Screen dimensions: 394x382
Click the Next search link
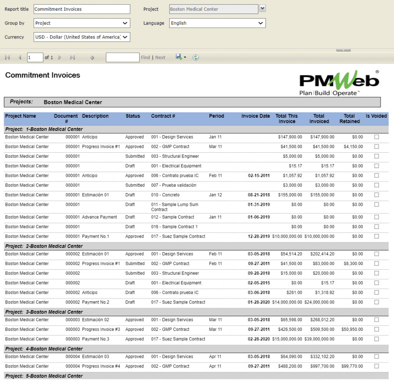[x=160, y=58]
